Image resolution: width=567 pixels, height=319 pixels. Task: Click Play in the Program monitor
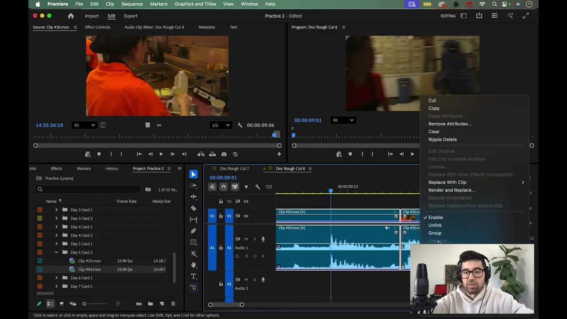click(x=412, y=154)
